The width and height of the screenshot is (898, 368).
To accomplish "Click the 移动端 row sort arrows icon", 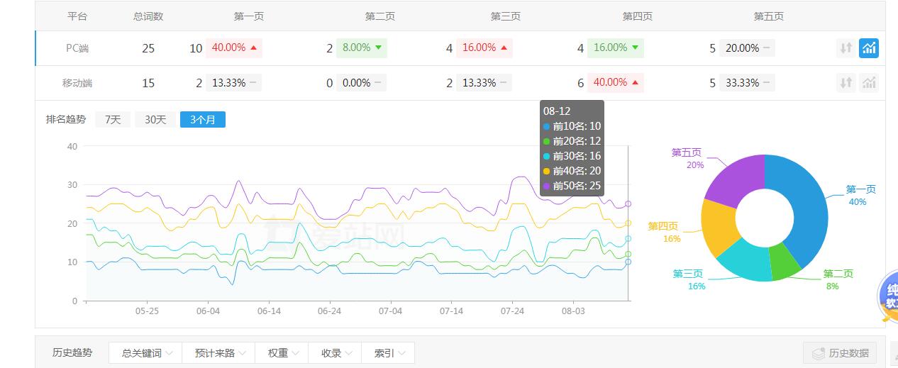I will tap(846, 83).
